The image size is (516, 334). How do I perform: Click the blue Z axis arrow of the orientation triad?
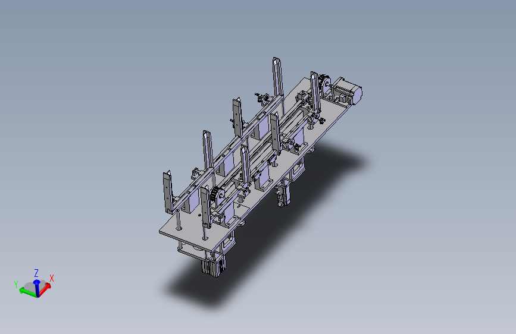[37, 288]
